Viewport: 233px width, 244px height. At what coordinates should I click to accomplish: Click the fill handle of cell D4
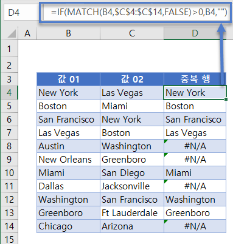(x=226, y=99)
